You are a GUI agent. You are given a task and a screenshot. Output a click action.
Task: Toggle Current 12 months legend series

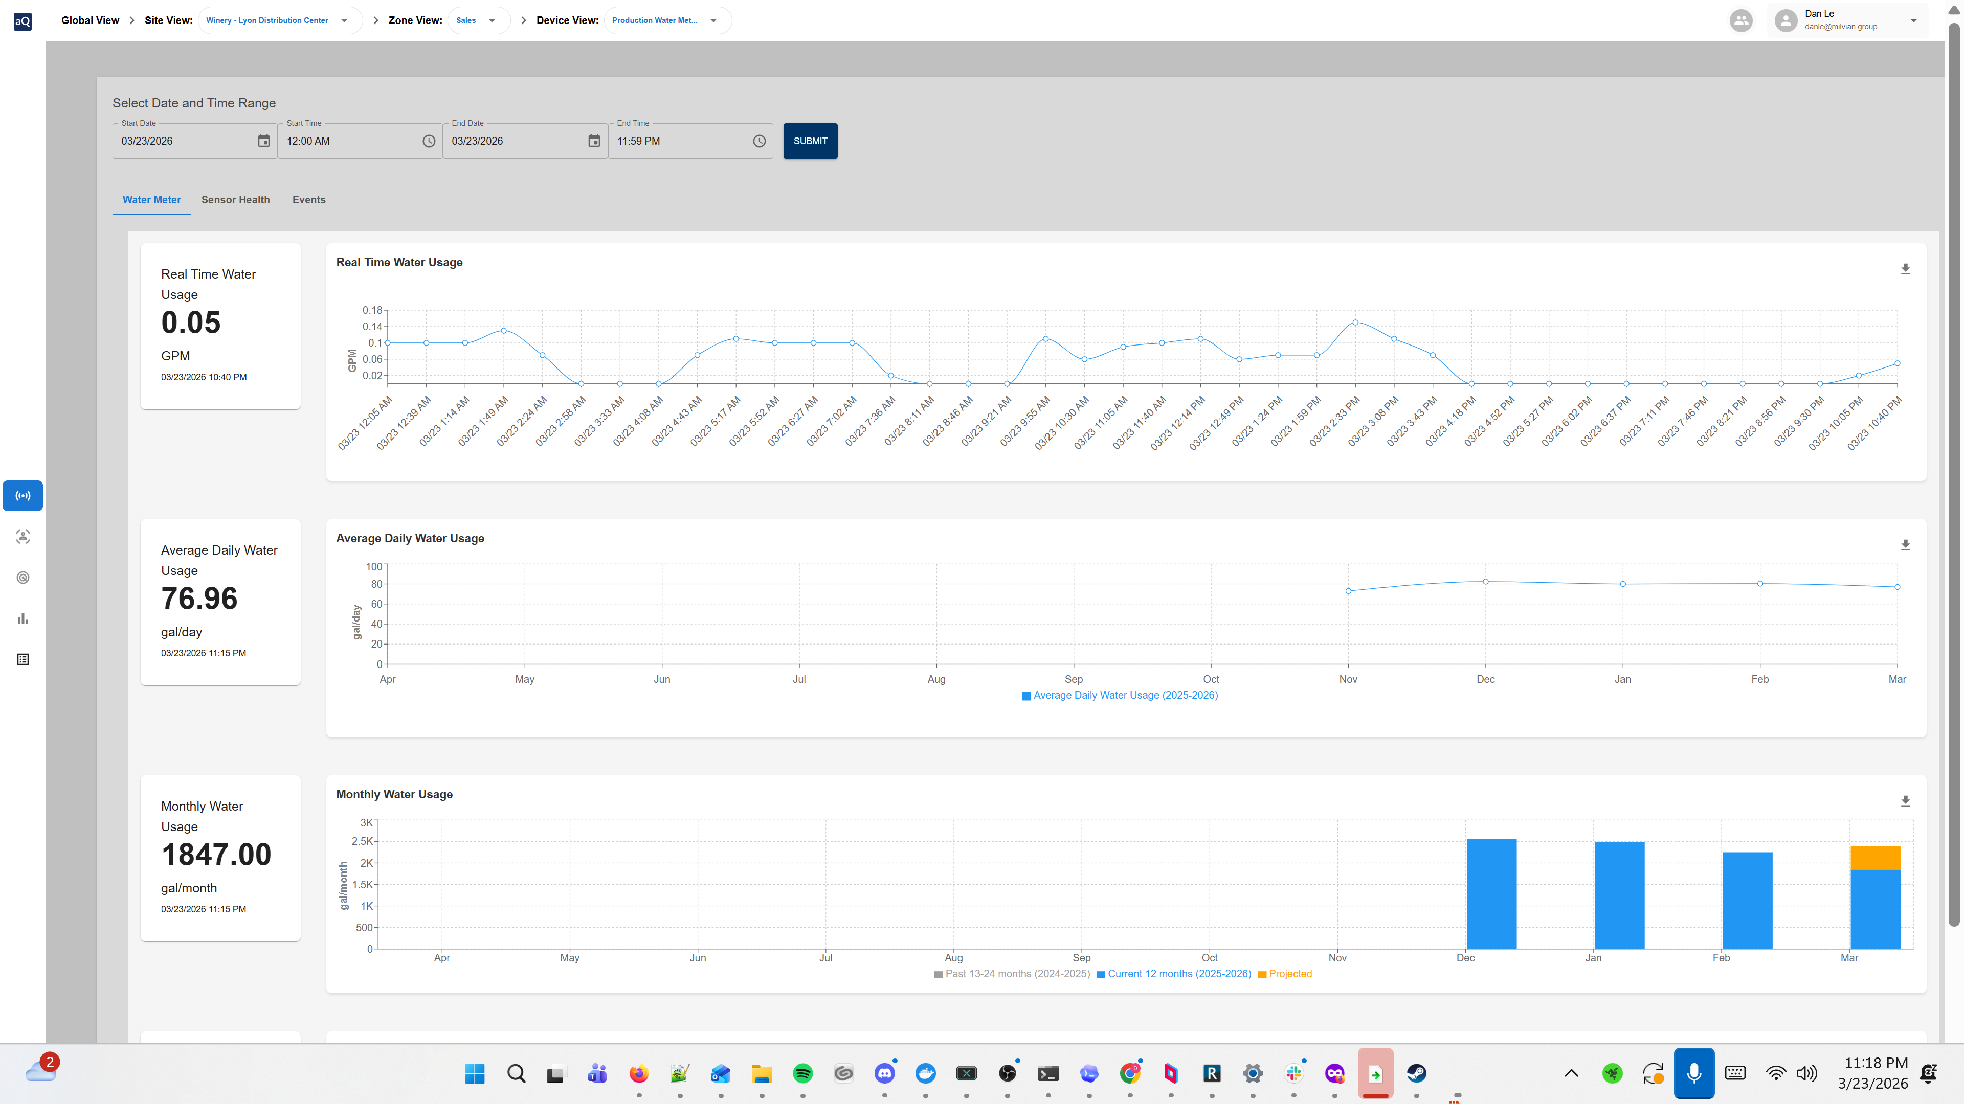pyautogui.click(x=1173, y=974)
